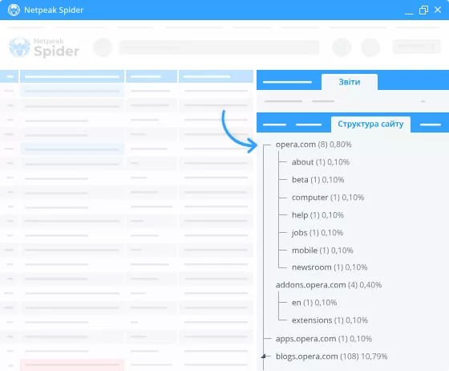Select apps.opera.com (1) 0,10% row
This screenshot has height=371, width=449.
[324, 339]
